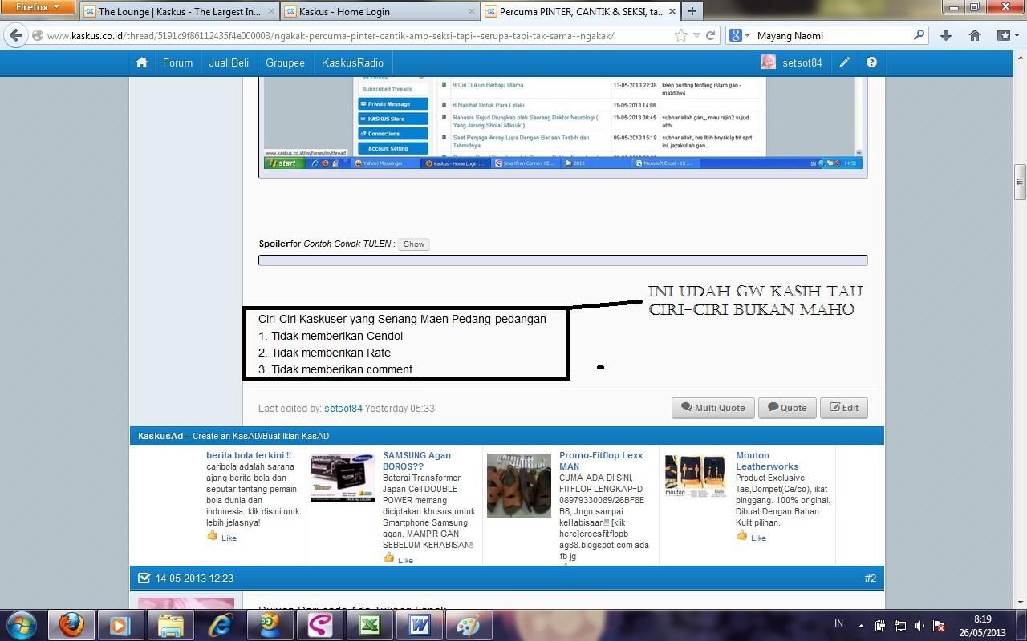
Task: Like the SAMSUNG Agan BOROS ad
Action: tap(399, 558)
